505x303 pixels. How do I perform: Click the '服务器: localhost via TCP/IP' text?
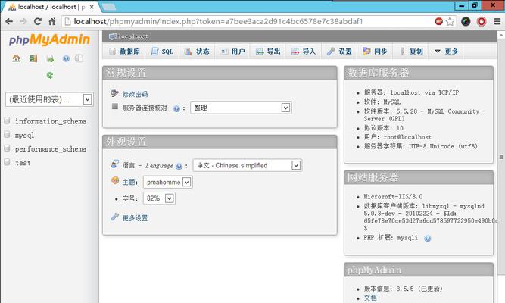tap(411, 92)
